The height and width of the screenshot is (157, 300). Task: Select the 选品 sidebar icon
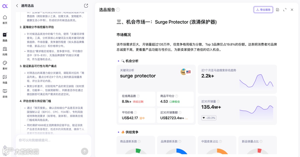[x=5, y=37]
